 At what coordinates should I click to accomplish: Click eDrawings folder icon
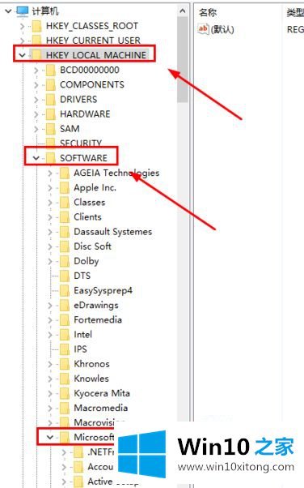pos(65,306)
